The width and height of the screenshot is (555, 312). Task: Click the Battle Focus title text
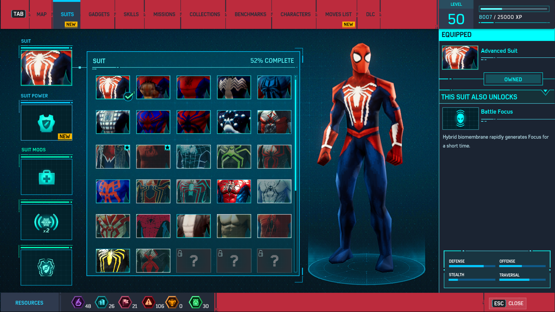[497, 112]
